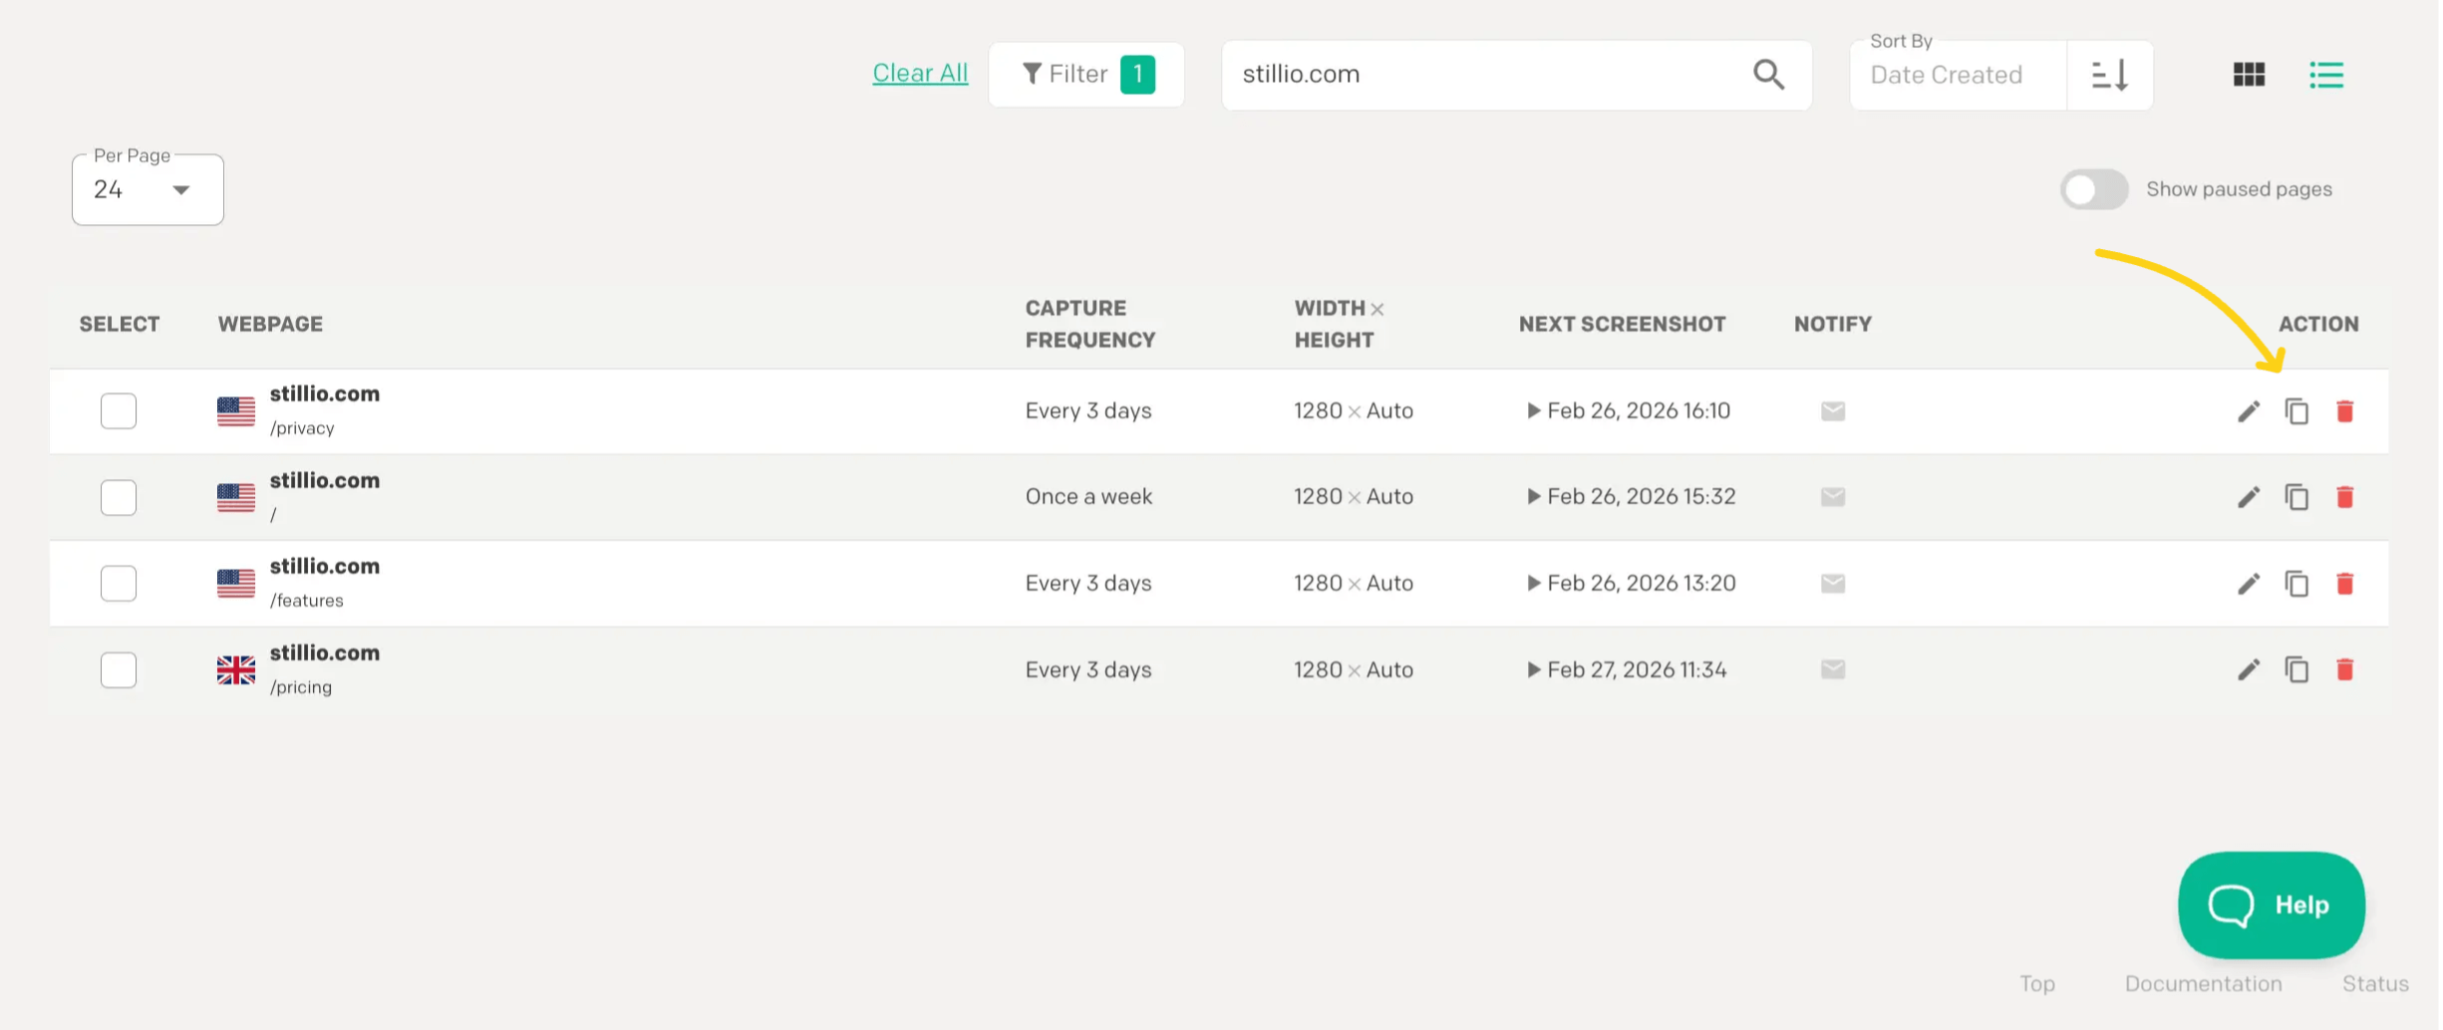Select the checkbox for stillio.com /features
Viewport: 2443px width, 1030px height.
pyautogui.click(x=119, y=583)
